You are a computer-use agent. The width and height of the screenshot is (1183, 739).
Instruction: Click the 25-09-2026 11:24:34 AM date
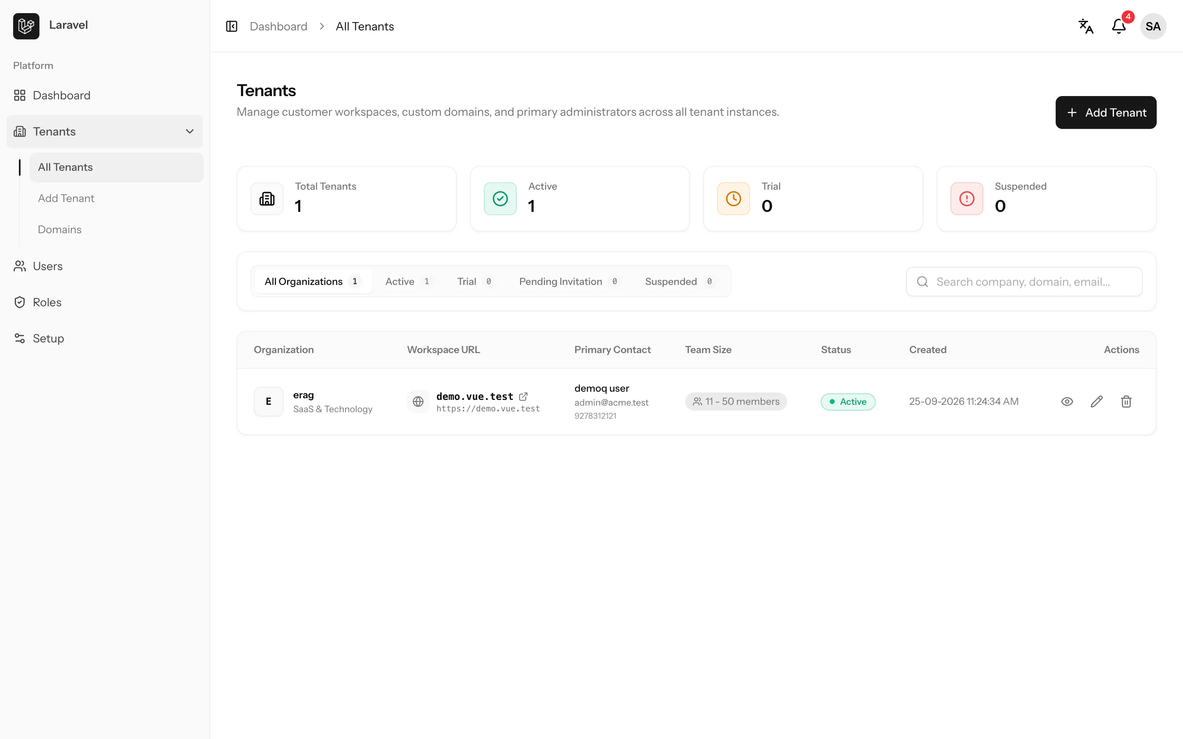click(x=964, y=402)
